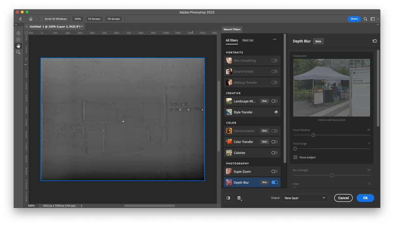Select the Hand tool in the left toolbar

(19, 46)
